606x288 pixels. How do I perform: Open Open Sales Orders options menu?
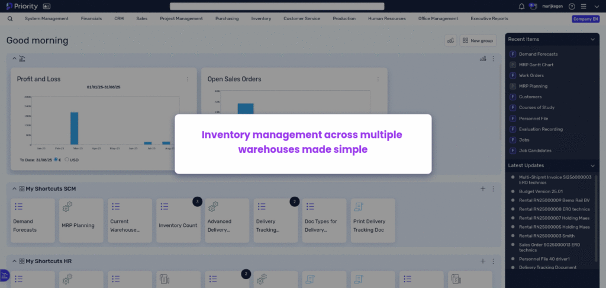coord(378,79)
